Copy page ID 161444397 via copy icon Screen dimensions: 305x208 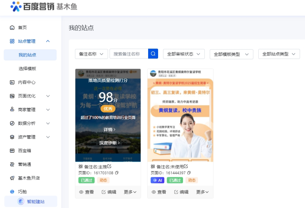[189, 173]
